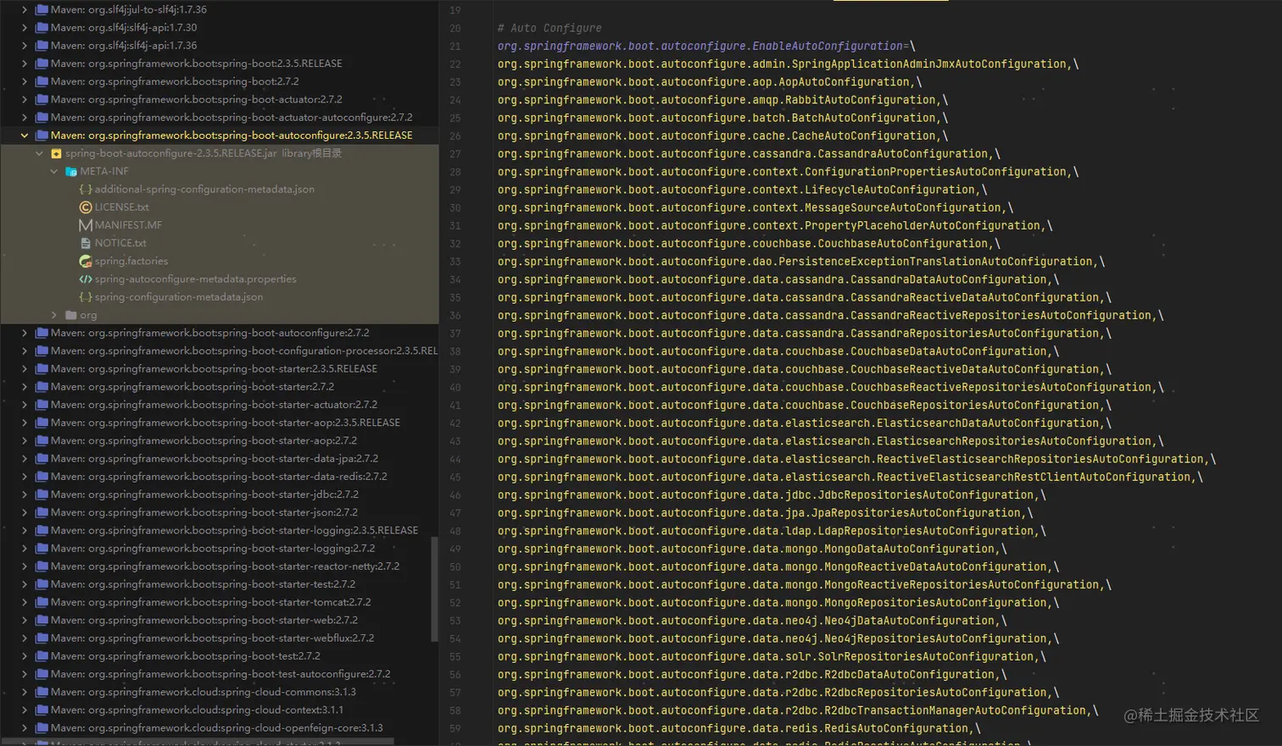Image resolution: width=1282 pixels, height=746 pixels.
Task: Select LICENSE.txt file
Action: point(121,207)
